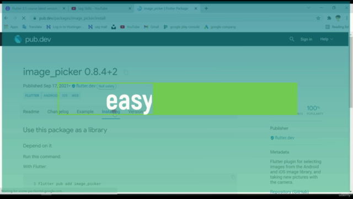The height and width of the screenshot is (199, 353).
Task: Open the Readme tab
Action: point(31,112)
